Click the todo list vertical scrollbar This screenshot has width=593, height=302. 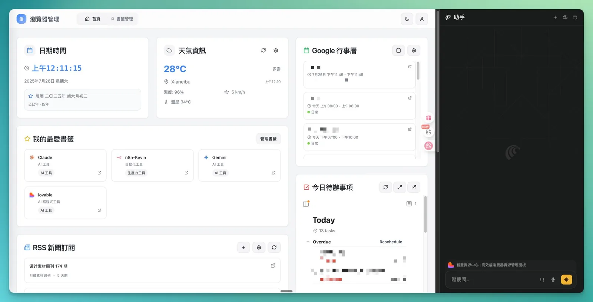(425, 214)
